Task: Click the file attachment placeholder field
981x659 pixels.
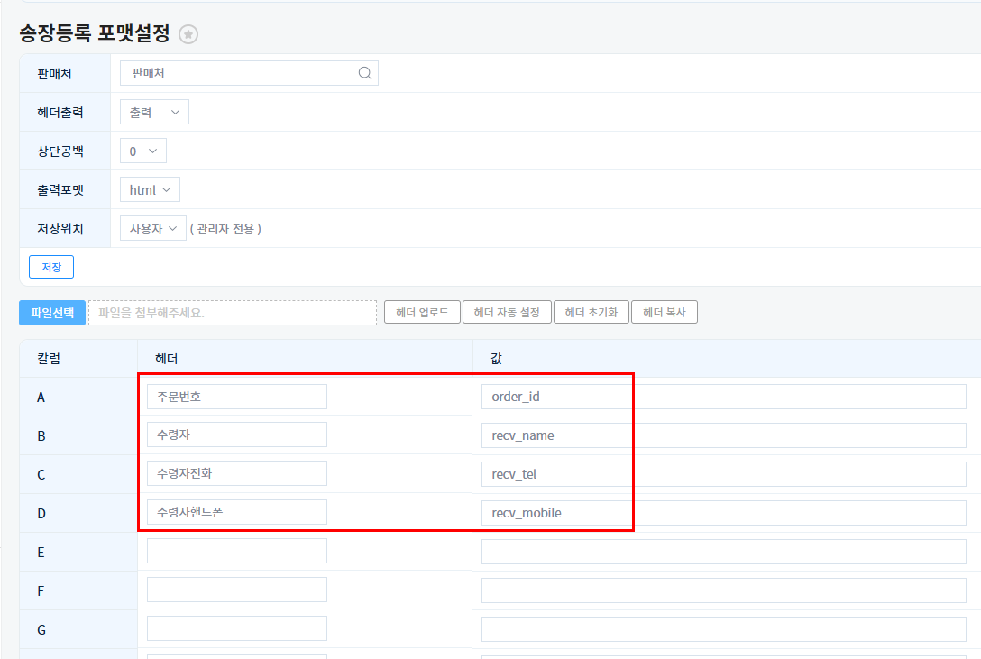Action: (233, 312)
